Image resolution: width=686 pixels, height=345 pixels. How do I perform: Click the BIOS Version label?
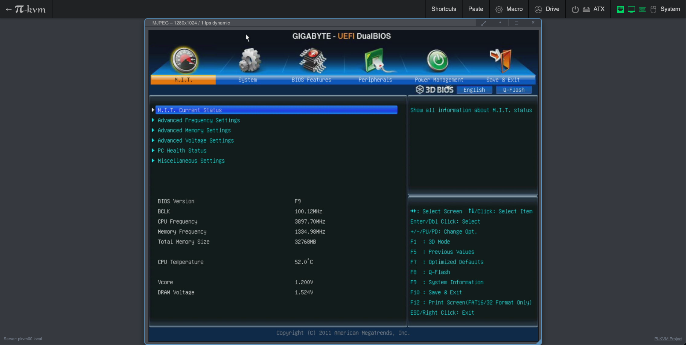pyautogui.click(x=176, y=201)
